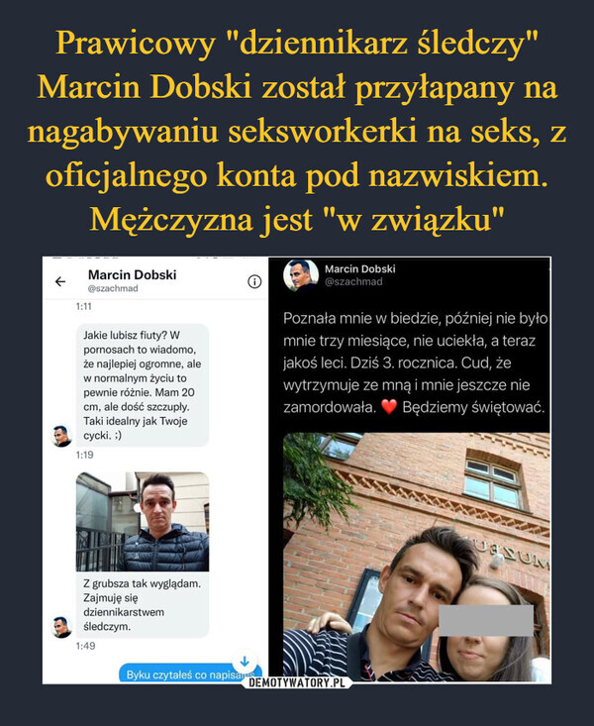Click the blue 'Byku czytałeś' message bubble

(x=190, y=674)
